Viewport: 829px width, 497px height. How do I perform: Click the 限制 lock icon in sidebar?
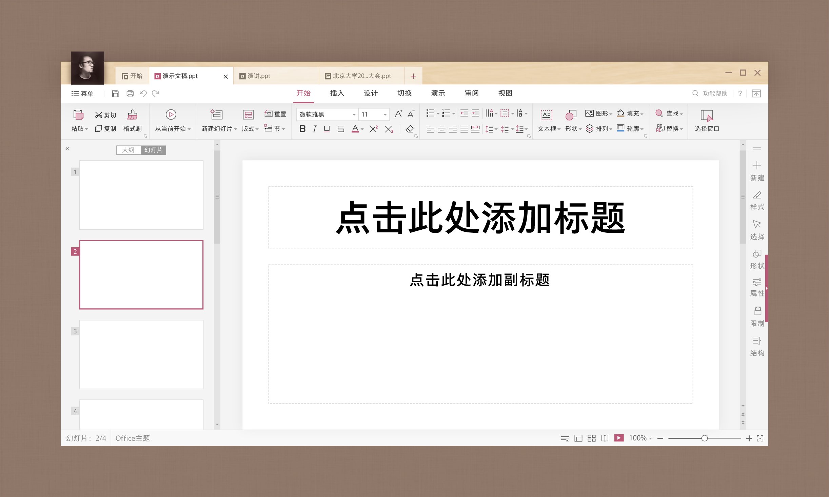tap(757, 311)
